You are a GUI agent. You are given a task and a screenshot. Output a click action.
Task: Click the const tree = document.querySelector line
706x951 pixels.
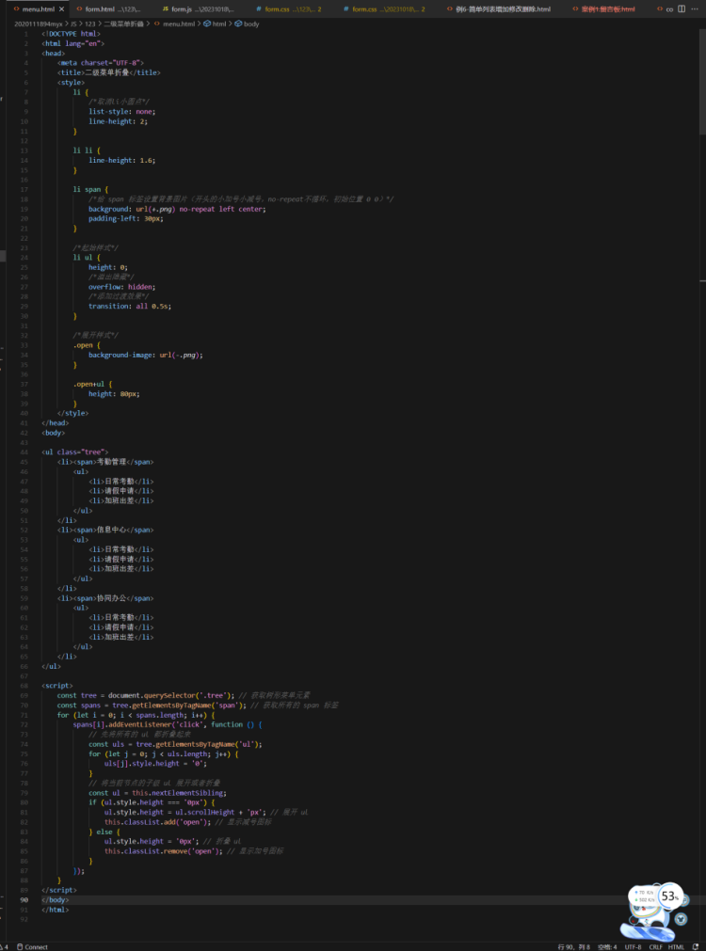[x=184, y=695]
